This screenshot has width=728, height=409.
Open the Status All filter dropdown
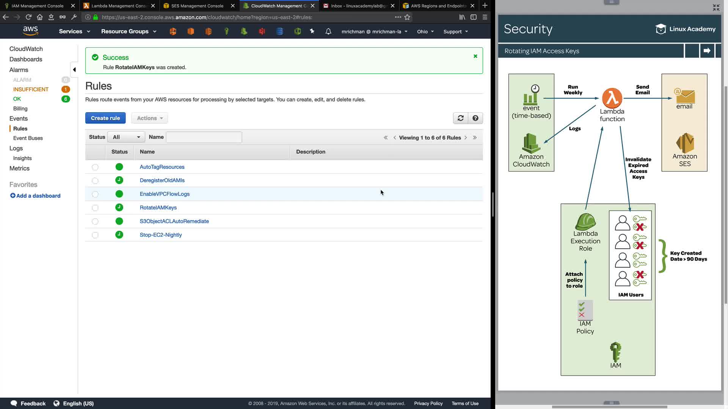tap(126, 137)
